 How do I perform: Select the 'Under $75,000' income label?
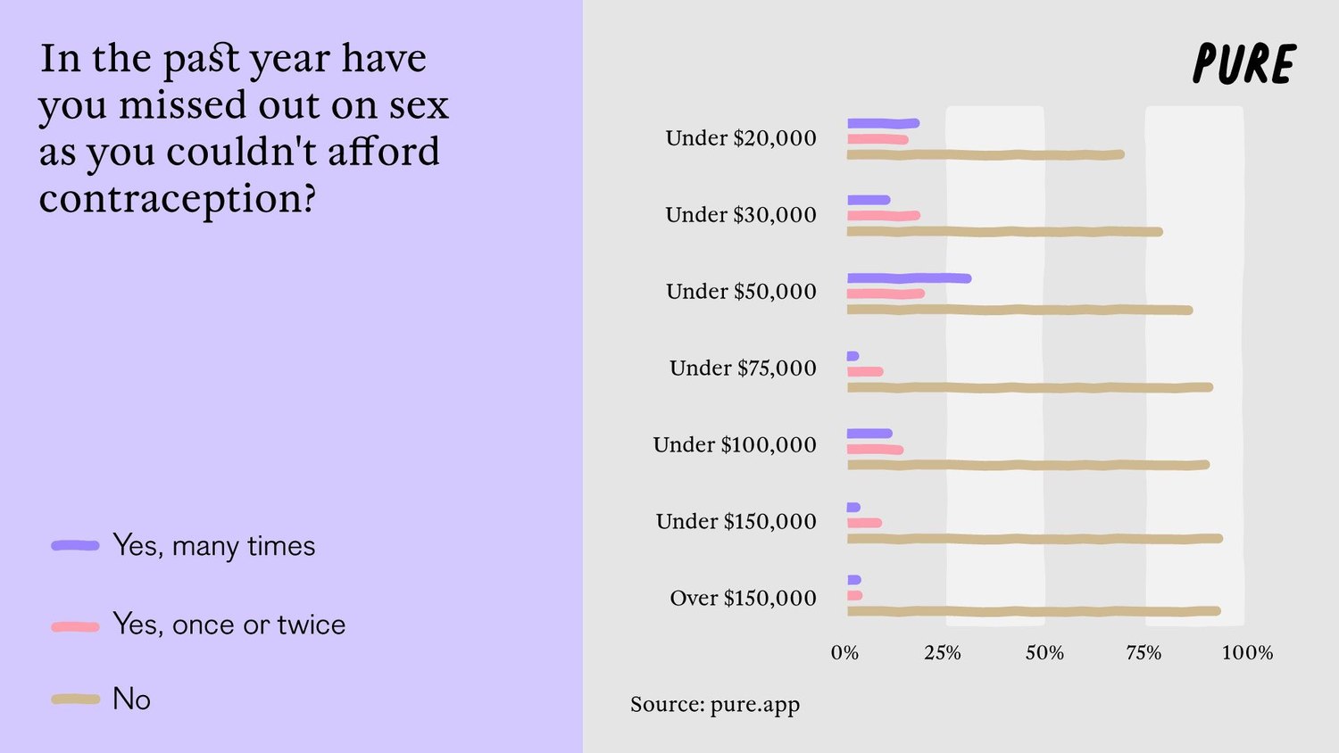pos(743,368)
